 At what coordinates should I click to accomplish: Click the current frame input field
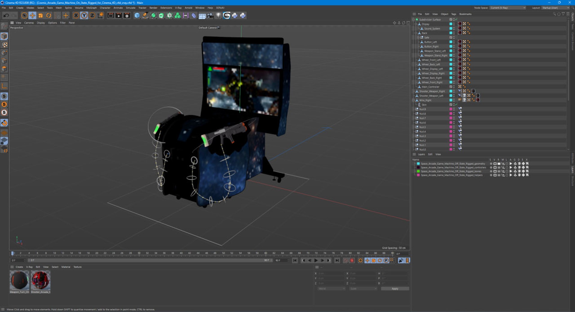402,254
